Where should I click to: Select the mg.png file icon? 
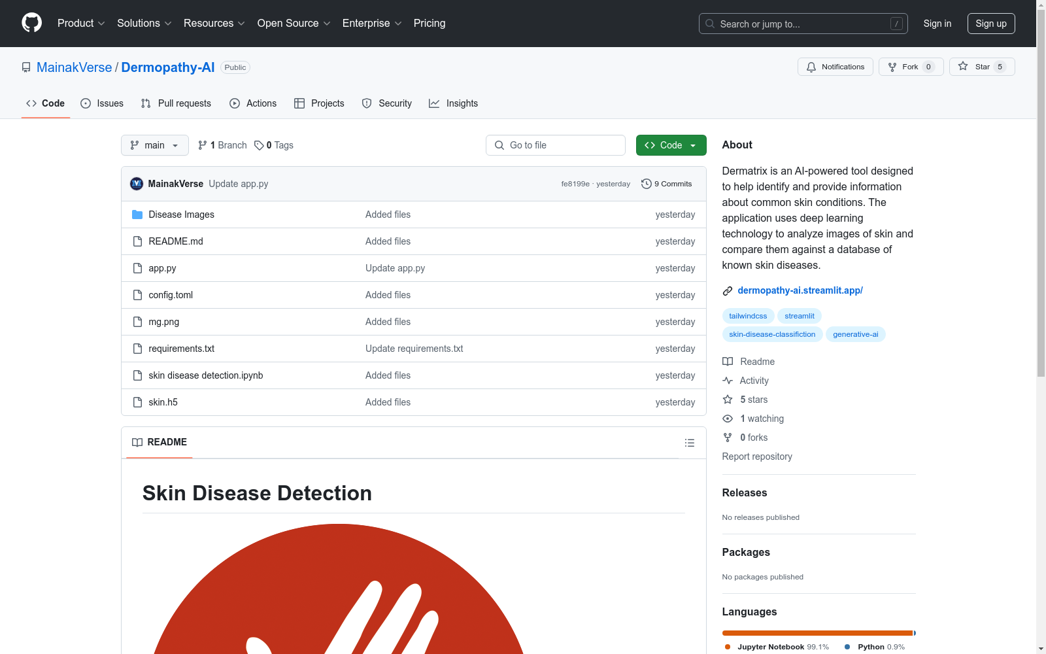tap(137, 322)
